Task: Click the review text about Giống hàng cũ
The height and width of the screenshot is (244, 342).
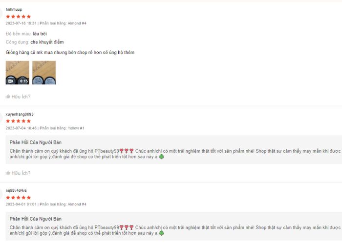Action: click(x=70, y=53)
